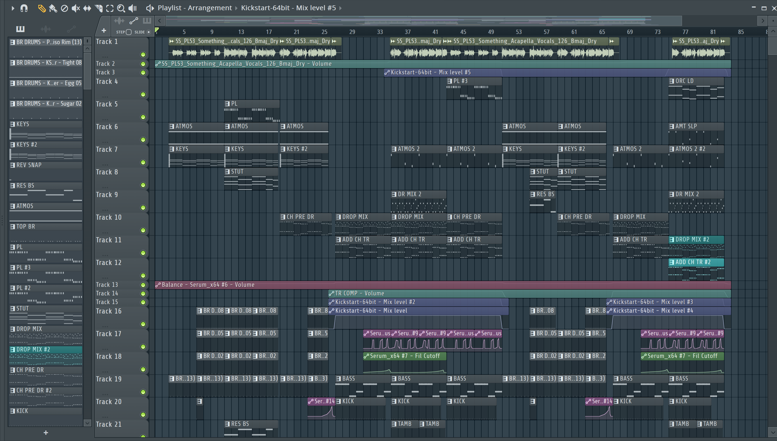Select the Draw pencil tool

point(42,8)
